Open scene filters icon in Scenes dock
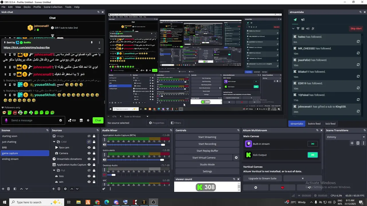Viewport: 367px width, 206px height. coord(15,189)
